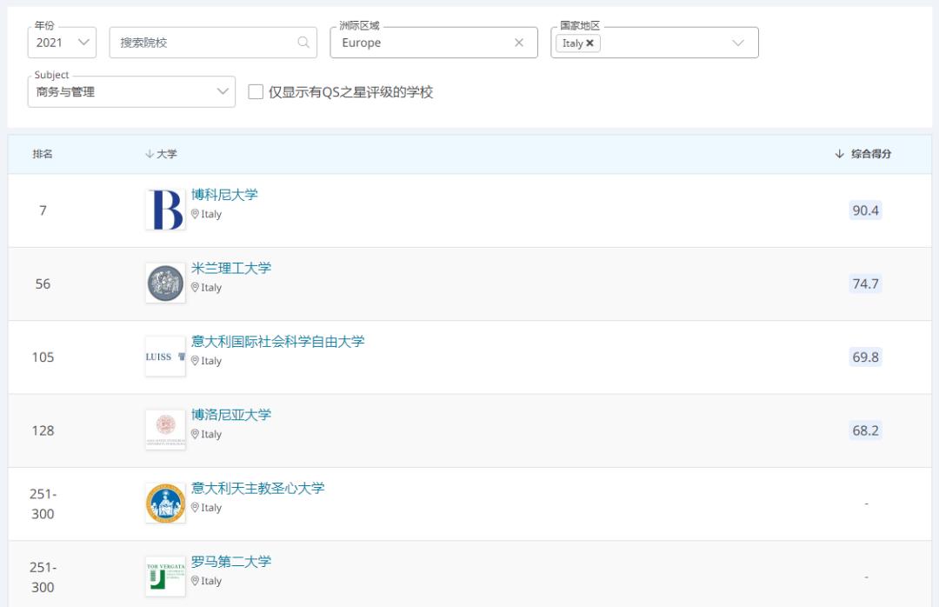Open the 博科尼大学 logo

166,210
